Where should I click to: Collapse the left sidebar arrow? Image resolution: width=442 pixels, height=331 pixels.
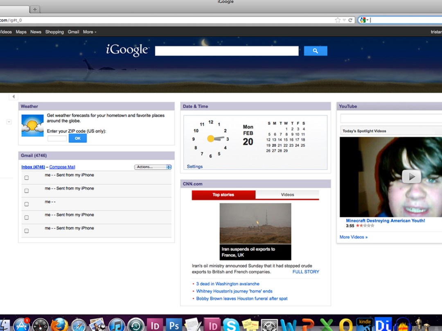coord(13,96)
